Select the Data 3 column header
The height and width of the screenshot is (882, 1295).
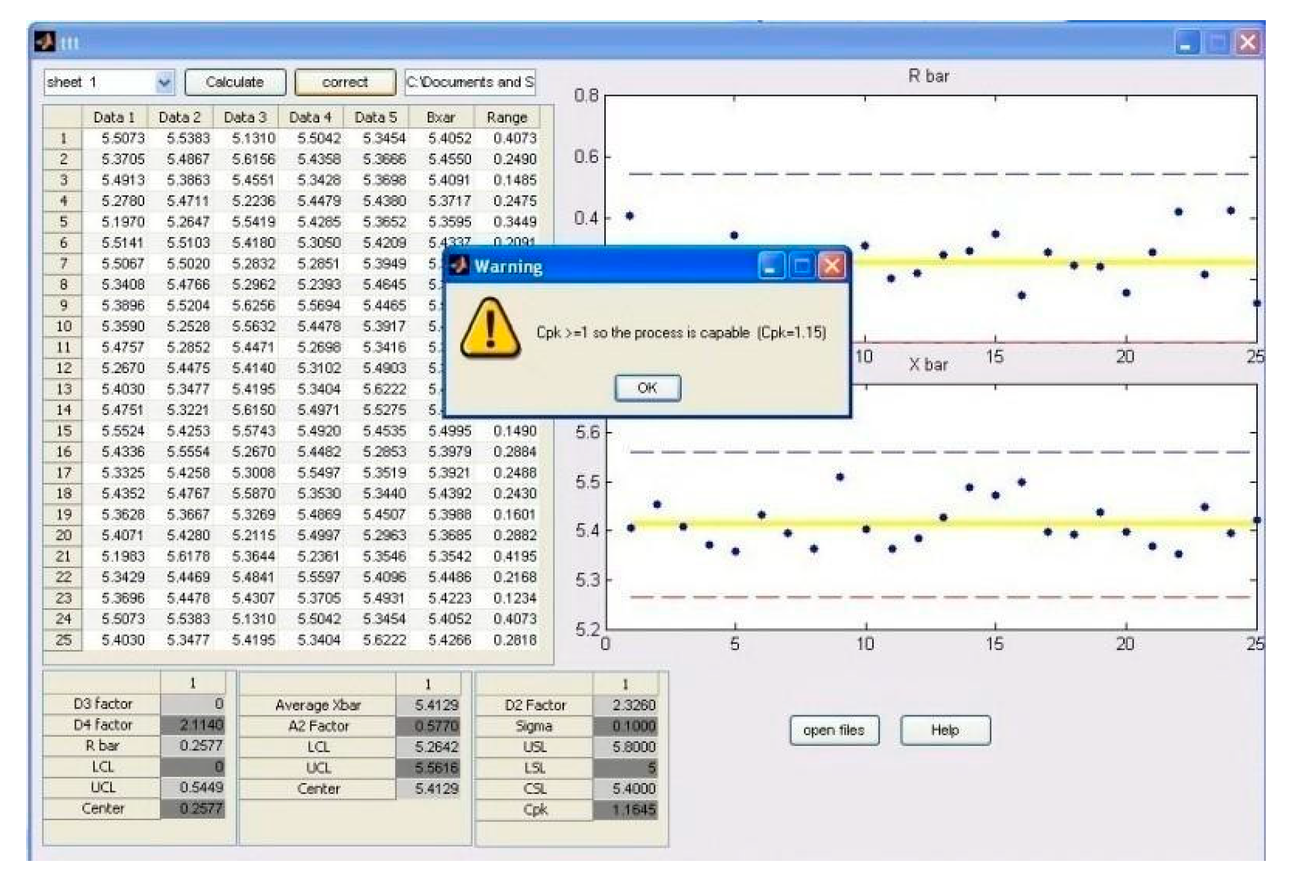(x=245, y=117)
